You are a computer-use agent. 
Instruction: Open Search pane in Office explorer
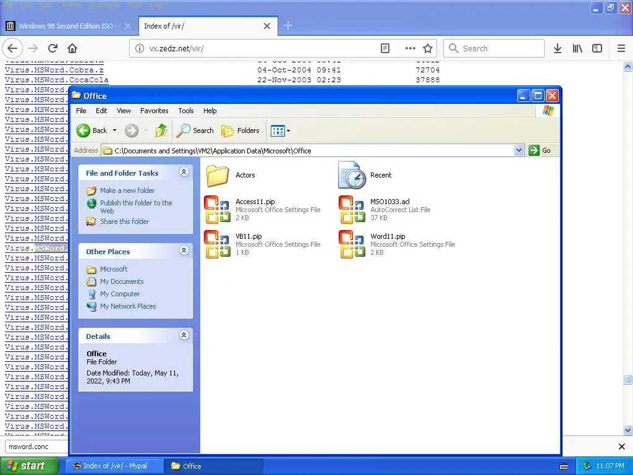tap(195, 131)
